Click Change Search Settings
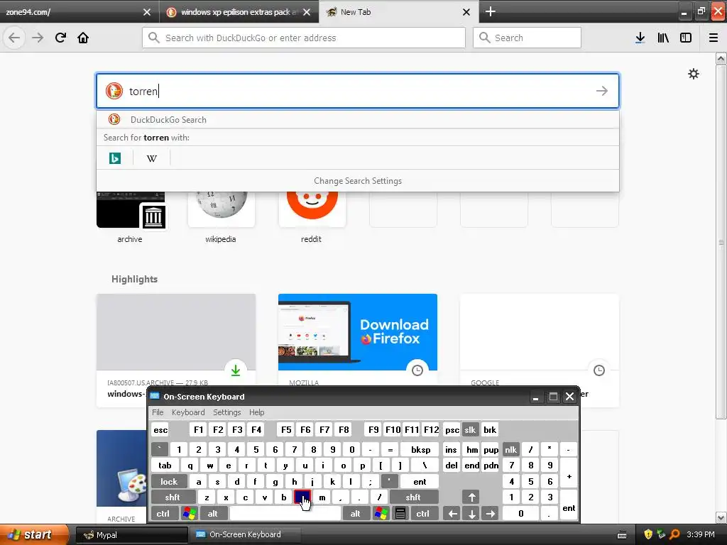The width and height of the screenshot is (727, 545). pos(358,181)
